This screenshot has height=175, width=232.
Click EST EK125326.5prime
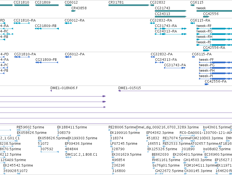pyautogui.click(x=162, y=149)
